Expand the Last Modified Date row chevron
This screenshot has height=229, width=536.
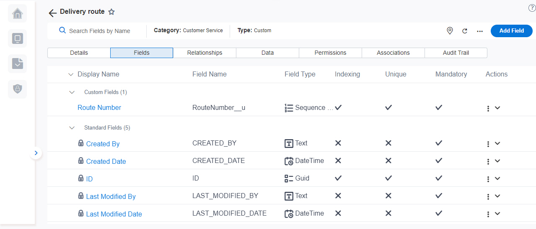pos(497,214)
